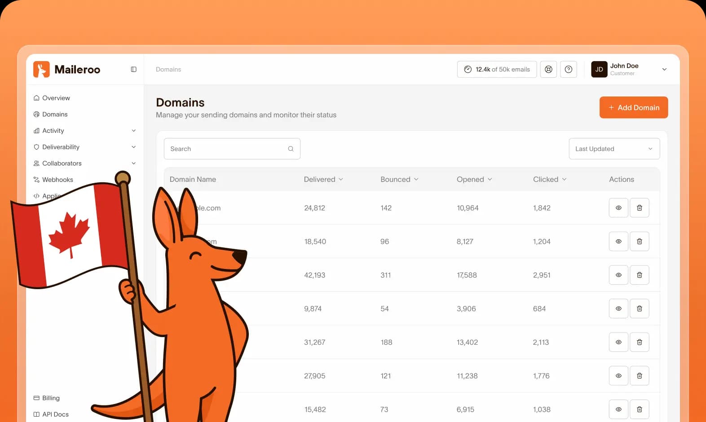Image resolution: width=706 pixels, height=422 pixels.
Task: Click the search magnifier icon
Action: [291, 149]
